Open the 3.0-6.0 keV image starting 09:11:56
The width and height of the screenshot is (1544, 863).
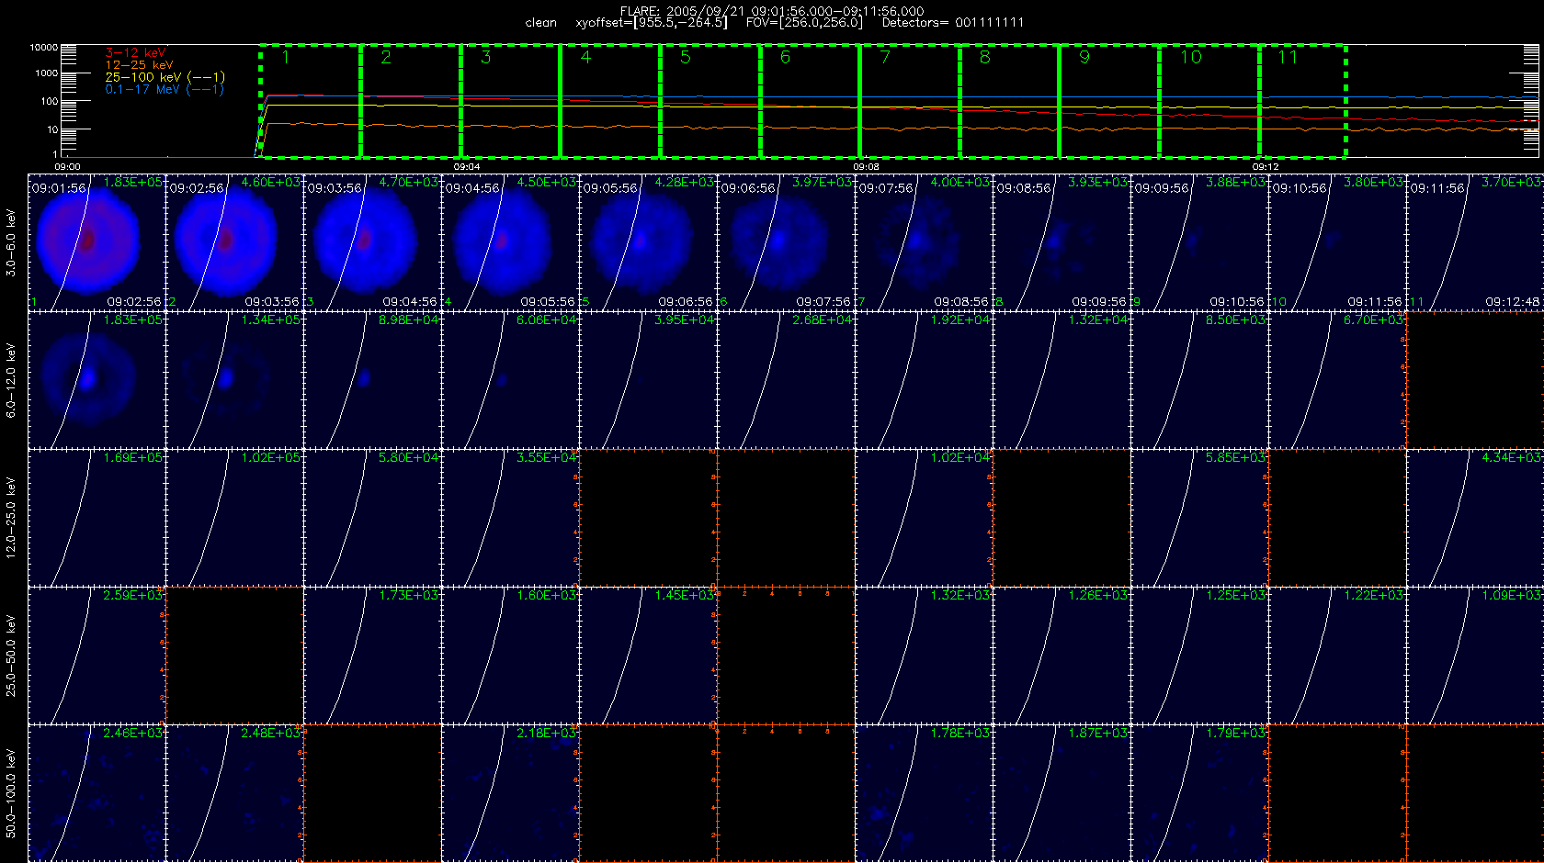tap(1475, 241)
